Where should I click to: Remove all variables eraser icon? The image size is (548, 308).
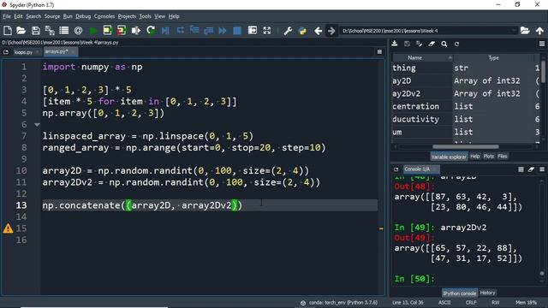click(x=432, y=44)
